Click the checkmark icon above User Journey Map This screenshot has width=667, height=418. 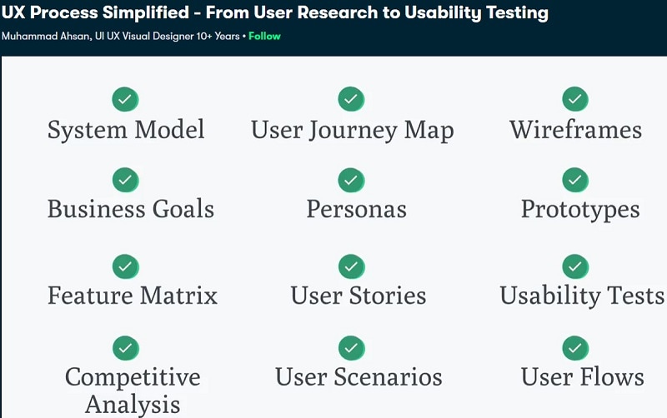[351, 99]
